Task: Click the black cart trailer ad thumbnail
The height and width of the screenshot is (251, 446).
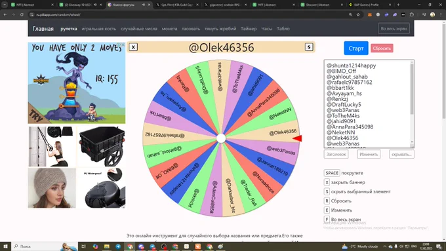Action: (102, 147)
